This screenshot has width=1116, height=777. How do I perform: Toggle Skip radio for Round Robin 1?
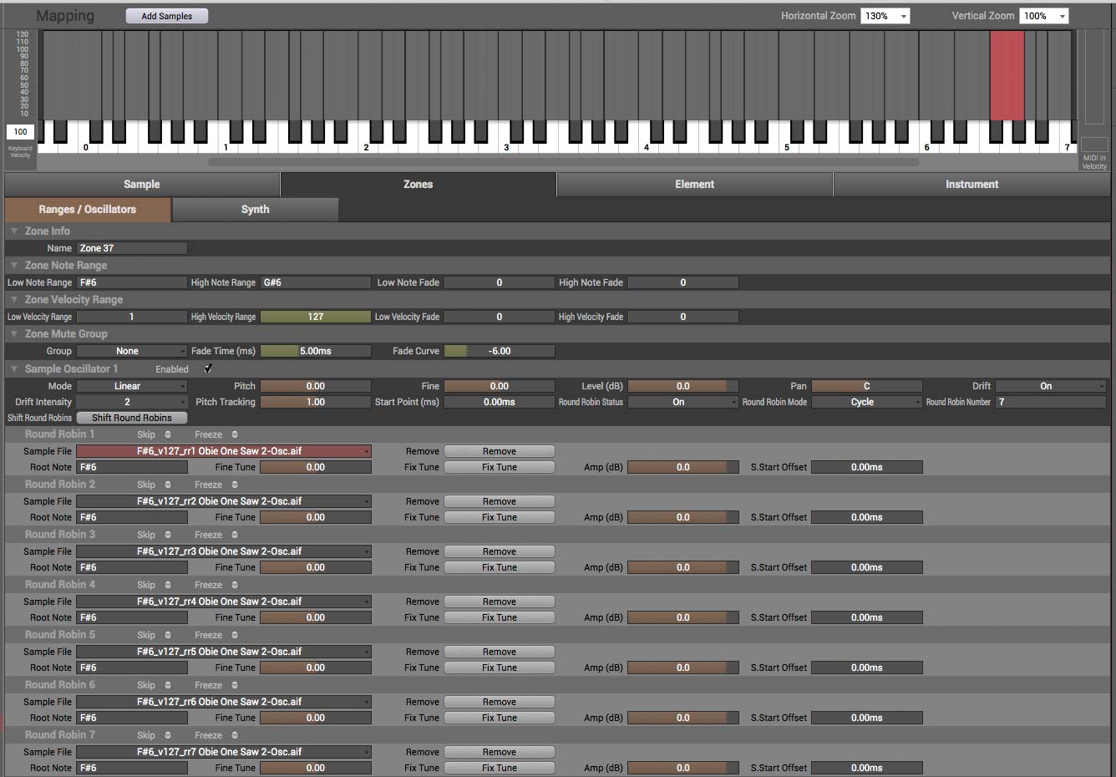168,434
